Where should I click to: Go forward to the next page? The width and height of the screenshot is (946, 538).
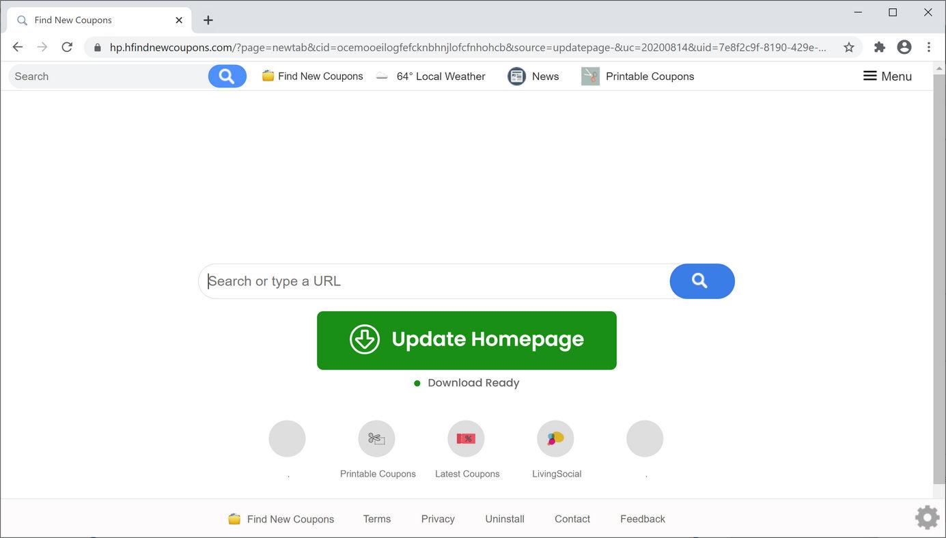(x=42, y=47)
